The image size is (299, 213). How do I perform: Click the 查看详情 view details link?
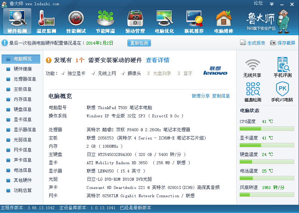coord(157,60)
